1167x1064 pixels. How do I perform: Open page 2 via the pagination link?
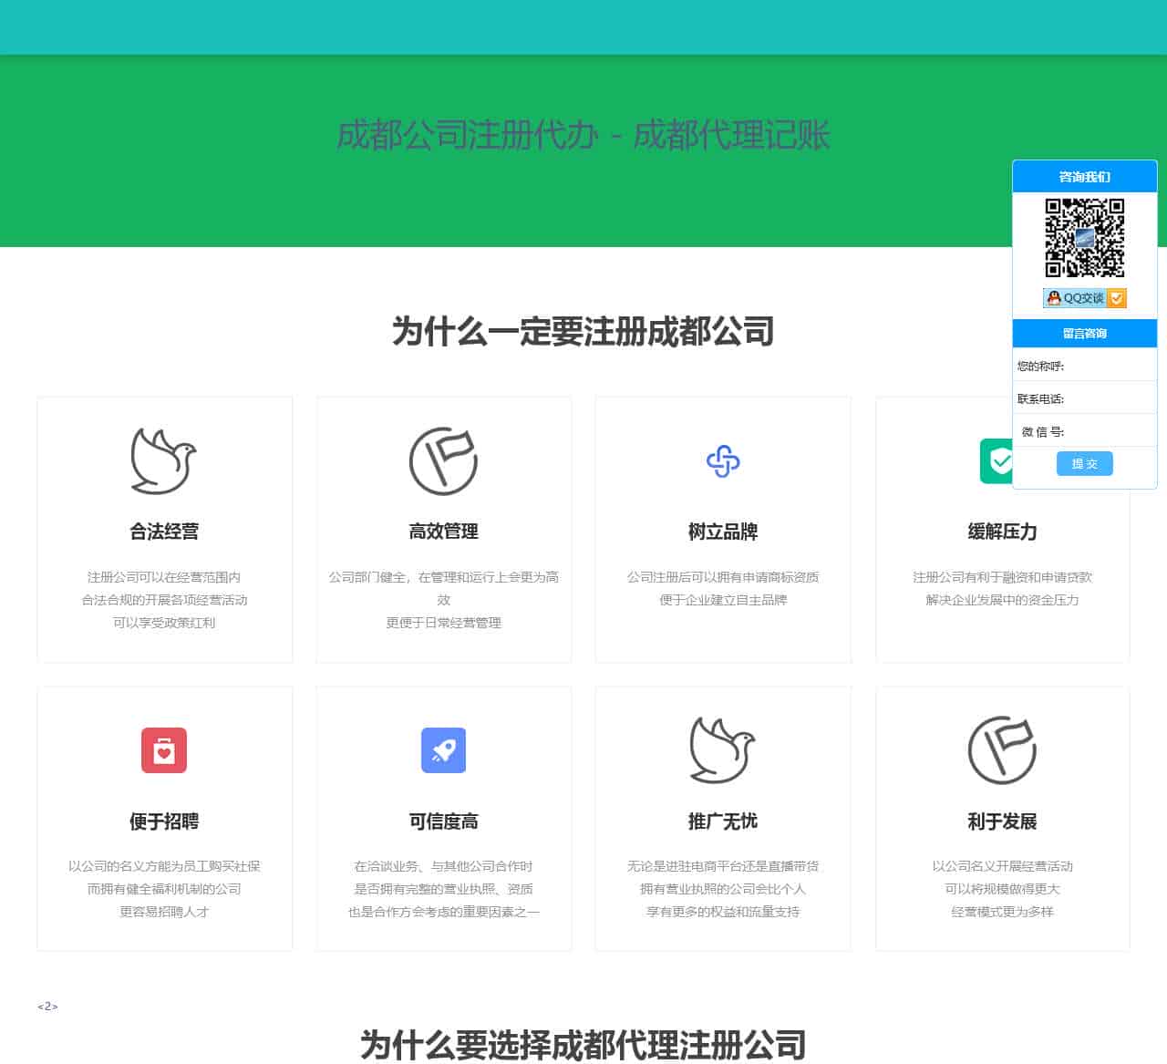[x=47, y=1006]
